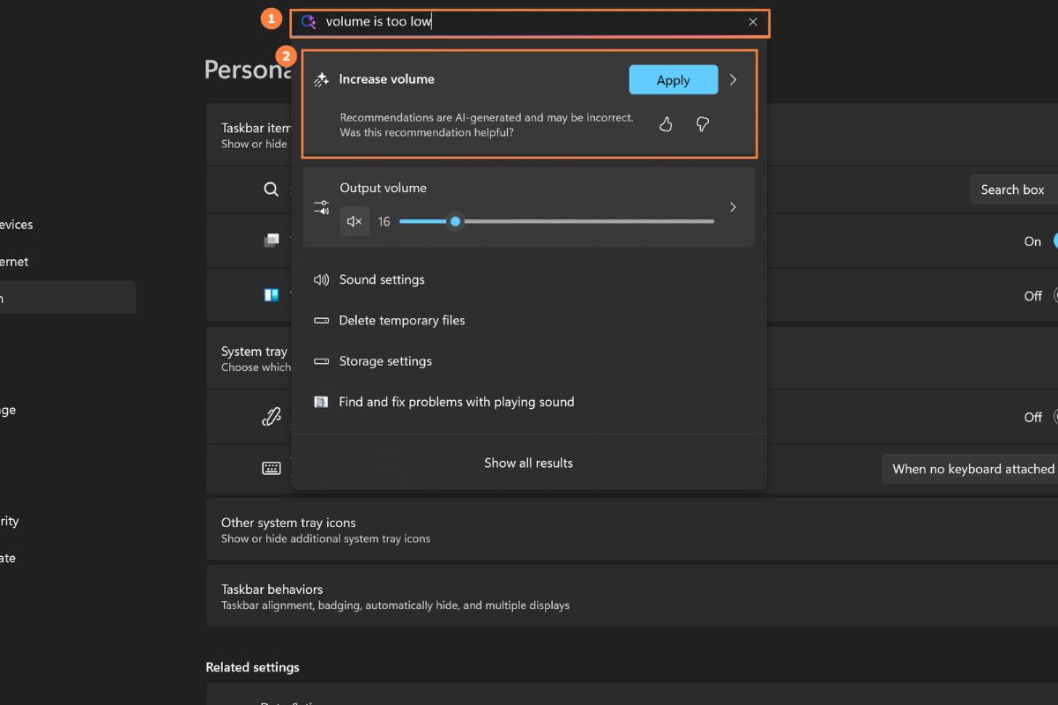Screen dimensions: 1058x705
Task: Open the Sound settings result
Action: pos(529,279)
